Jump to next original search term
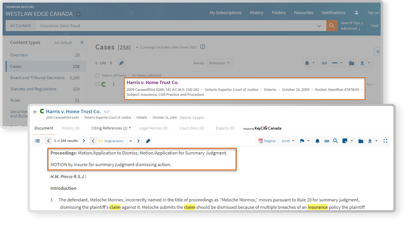 tap(138, 141)
